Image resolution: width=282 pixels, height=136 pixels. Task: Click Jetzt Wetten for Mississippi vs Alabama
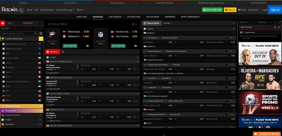tap(70, 46)
